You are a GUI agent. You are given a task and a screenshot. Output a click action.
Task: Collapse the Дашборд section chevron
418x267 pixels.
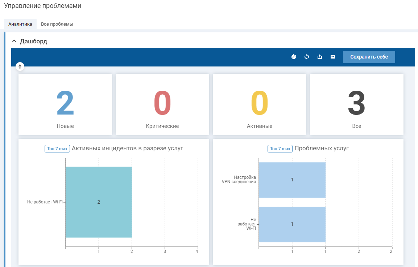tap(14, 41)
